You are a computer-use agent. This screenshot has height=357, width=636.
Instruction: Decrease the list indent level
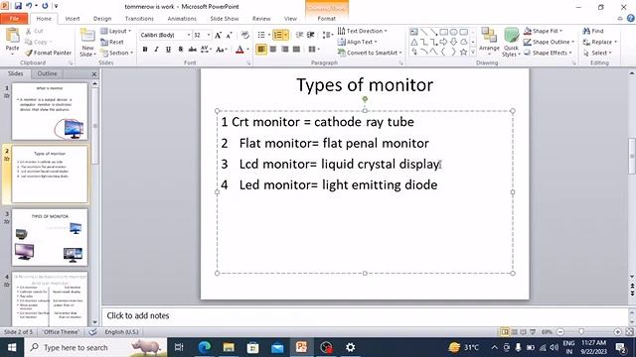pos(299,36)
